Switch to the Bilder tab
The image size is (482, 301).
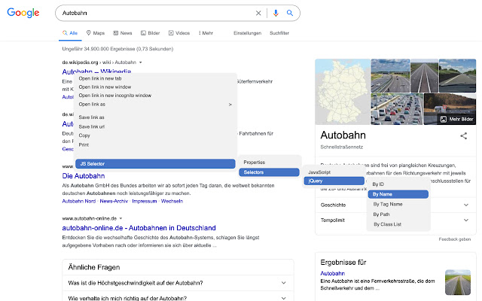[x=151, y=33]
